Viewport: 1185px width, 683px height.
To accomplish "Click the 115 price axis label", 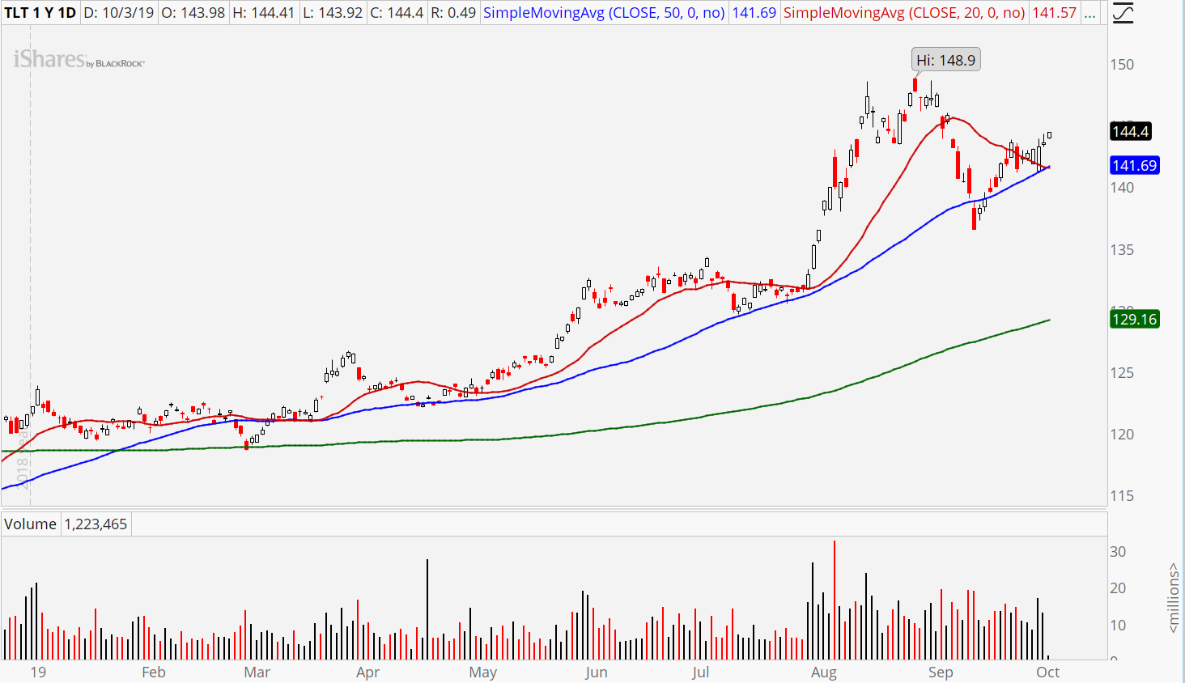I will coord(1122,496).
